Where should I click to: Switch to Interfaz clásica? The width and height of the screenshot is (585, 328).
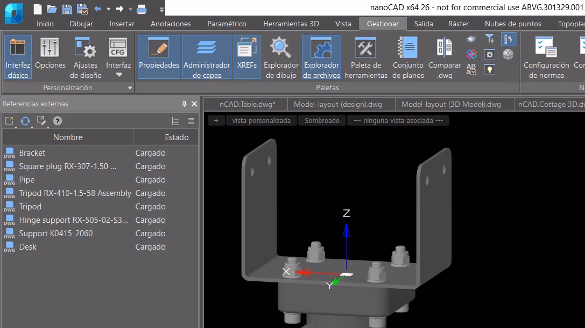pos(18,57)
